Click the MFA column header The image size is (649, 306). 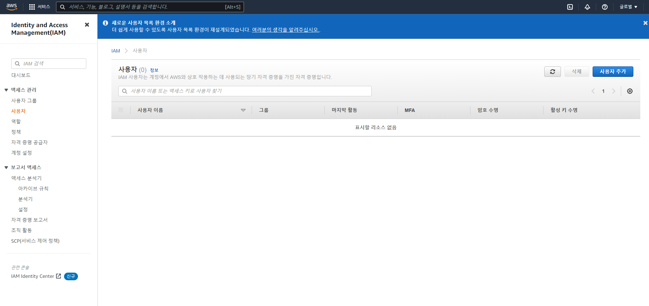[410, 110]
